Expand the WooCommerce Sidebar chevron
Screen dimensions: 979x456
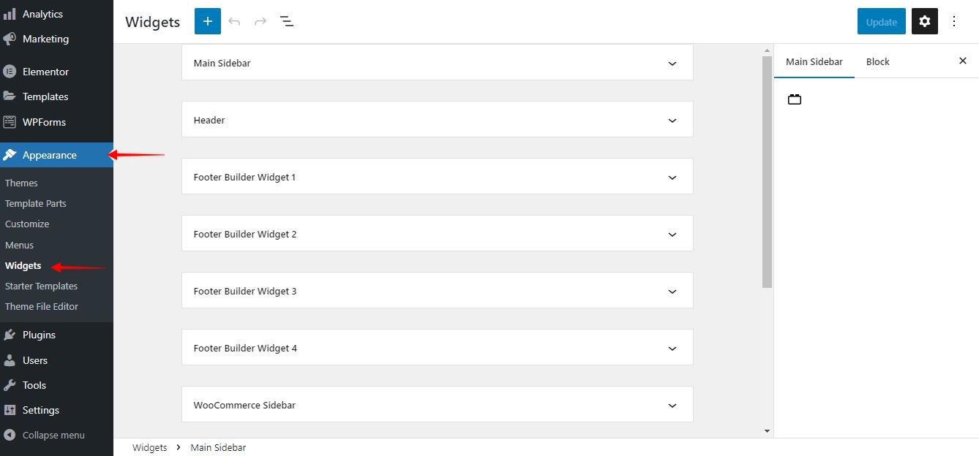point(672,406)
